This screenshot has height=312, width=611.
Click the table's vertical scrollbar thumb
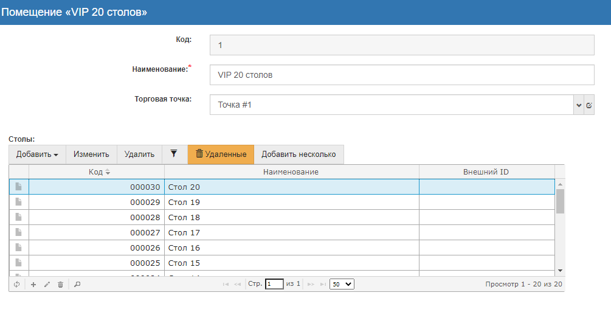(560, 201)
